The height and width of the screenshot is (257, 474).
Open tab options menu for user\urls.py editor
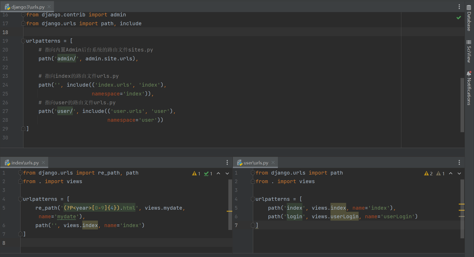[459, 163]
